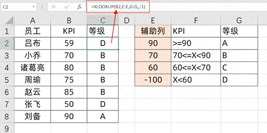Select column B header
The height and width of the screenshot is (133, 267).
pos(69,21)
